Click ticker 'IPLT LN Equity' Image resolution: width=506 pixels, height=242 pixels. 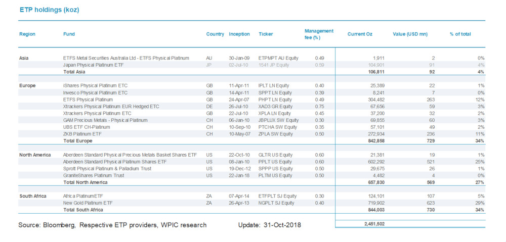(x=274, y=86)
